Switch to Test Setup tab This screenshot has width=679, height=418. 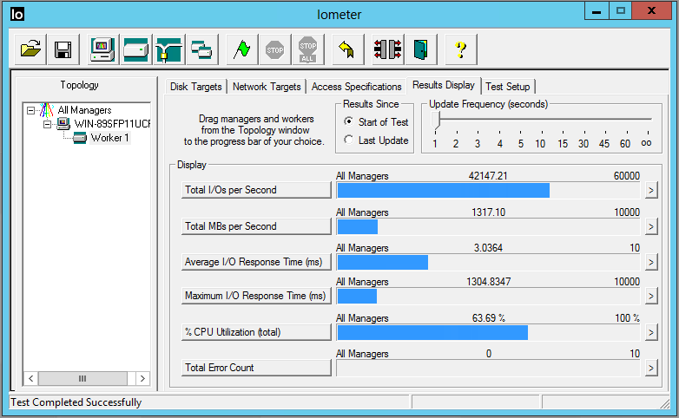click(508, 87)
